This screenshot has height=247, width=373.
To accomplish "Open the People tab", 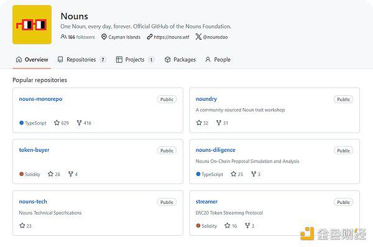I will point(218,60).
